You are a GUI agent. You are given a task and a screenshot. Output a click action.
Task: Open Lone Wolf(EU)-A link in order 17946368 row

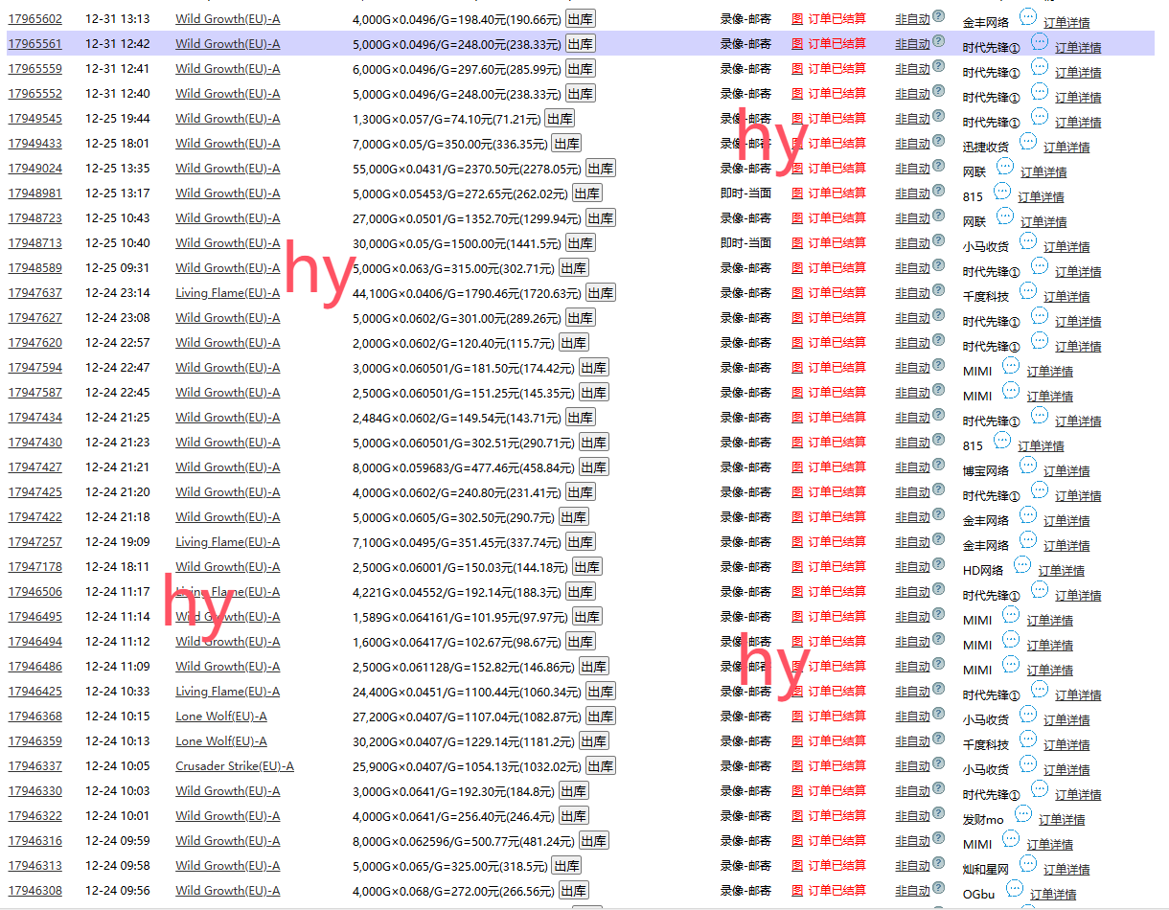tap(220, 717)
